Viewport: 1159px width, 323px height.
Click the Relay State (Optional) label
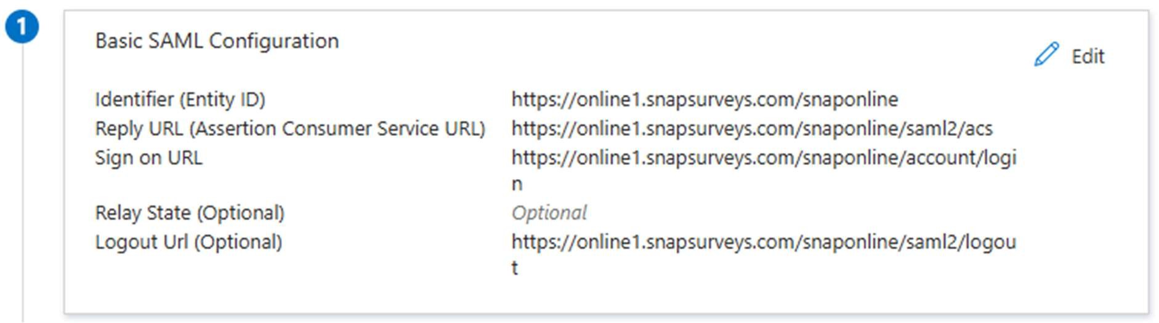[190, 213]
